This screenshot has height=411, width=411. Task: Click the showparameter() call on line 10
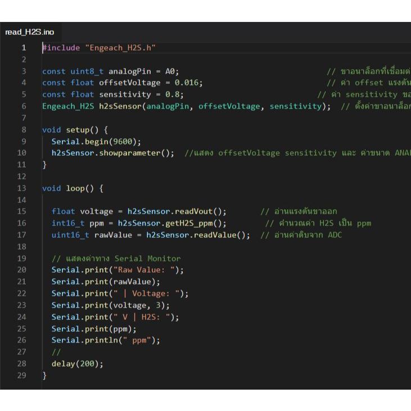click(137, 153)
